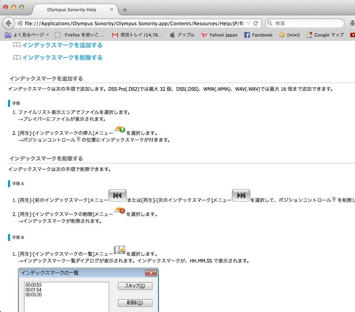Image resolution: width=355 pixels, height=312 pixels.
Task: Click the インデックスマークの一覧 dialog title
Action: click(50, 273)
